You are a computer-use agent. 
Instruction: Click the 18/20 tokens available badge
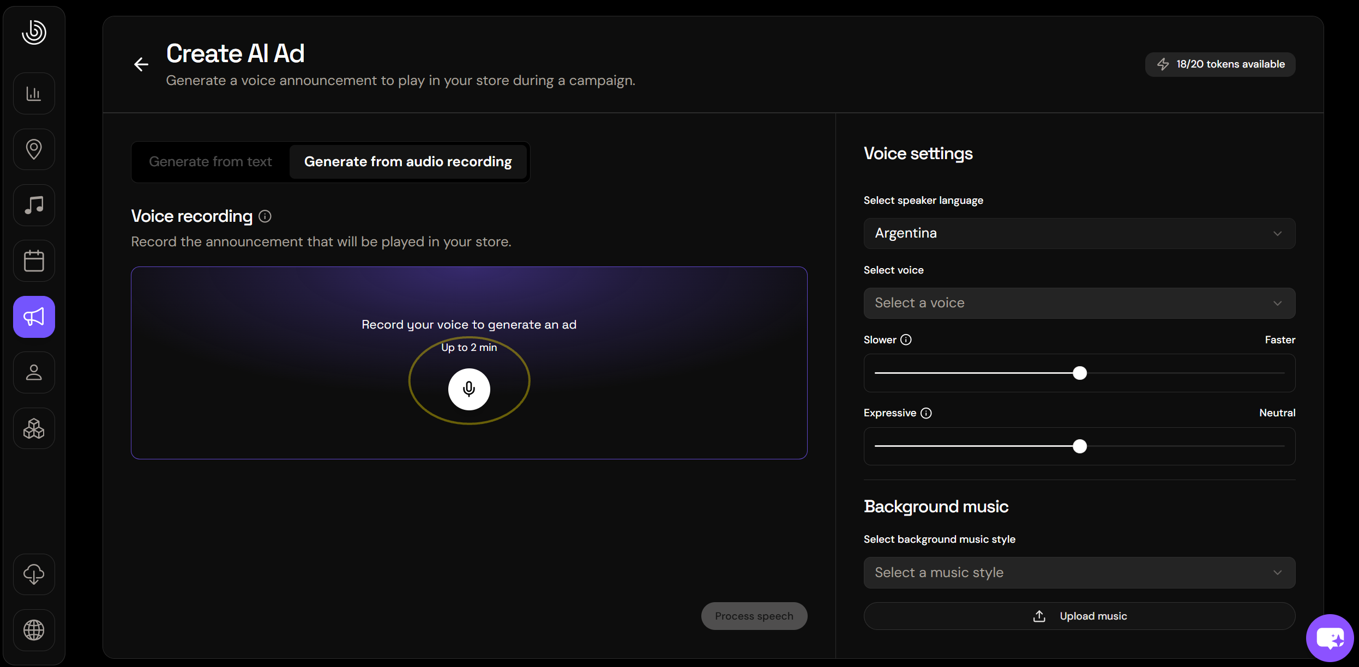(1220, 64)
